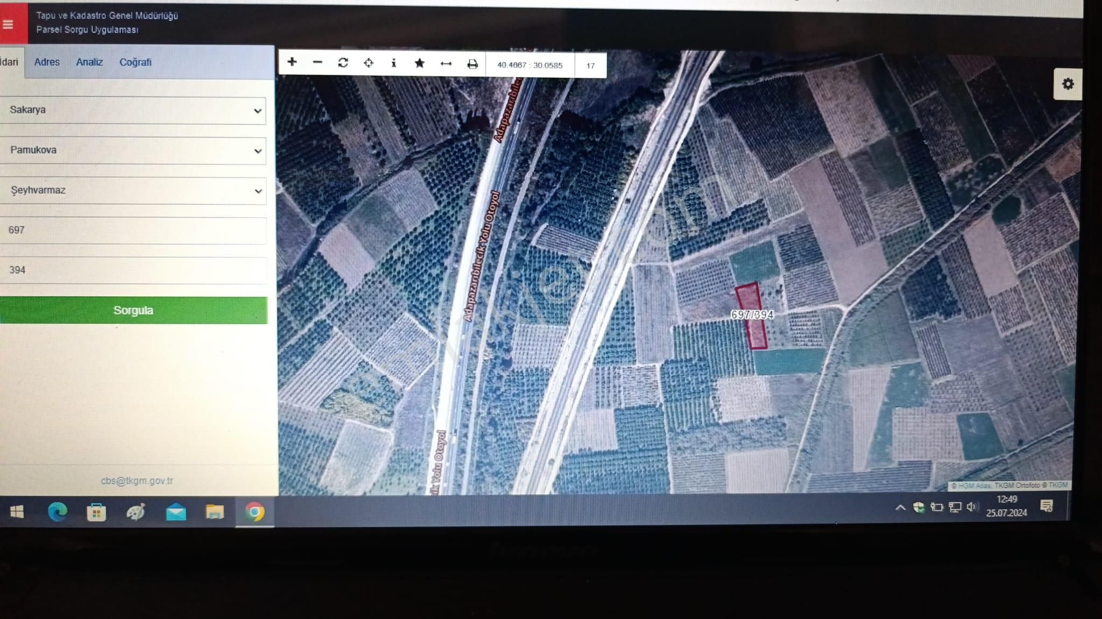The height and width of the screenshot is (619, 1102).
Task: Click the refresh map icon
Action: click(343, 63)
